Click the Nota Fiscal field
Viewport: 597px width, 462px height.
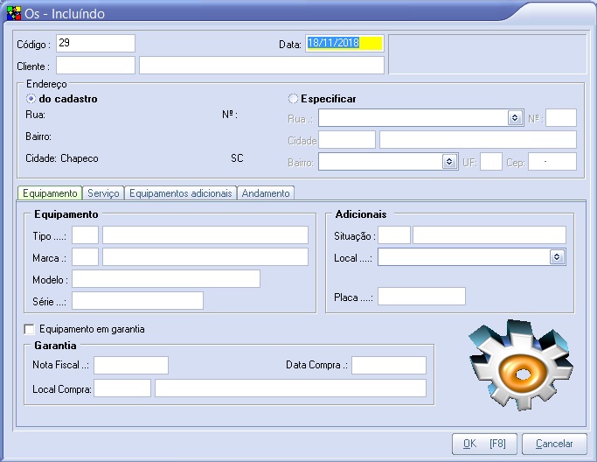point(130,365)
